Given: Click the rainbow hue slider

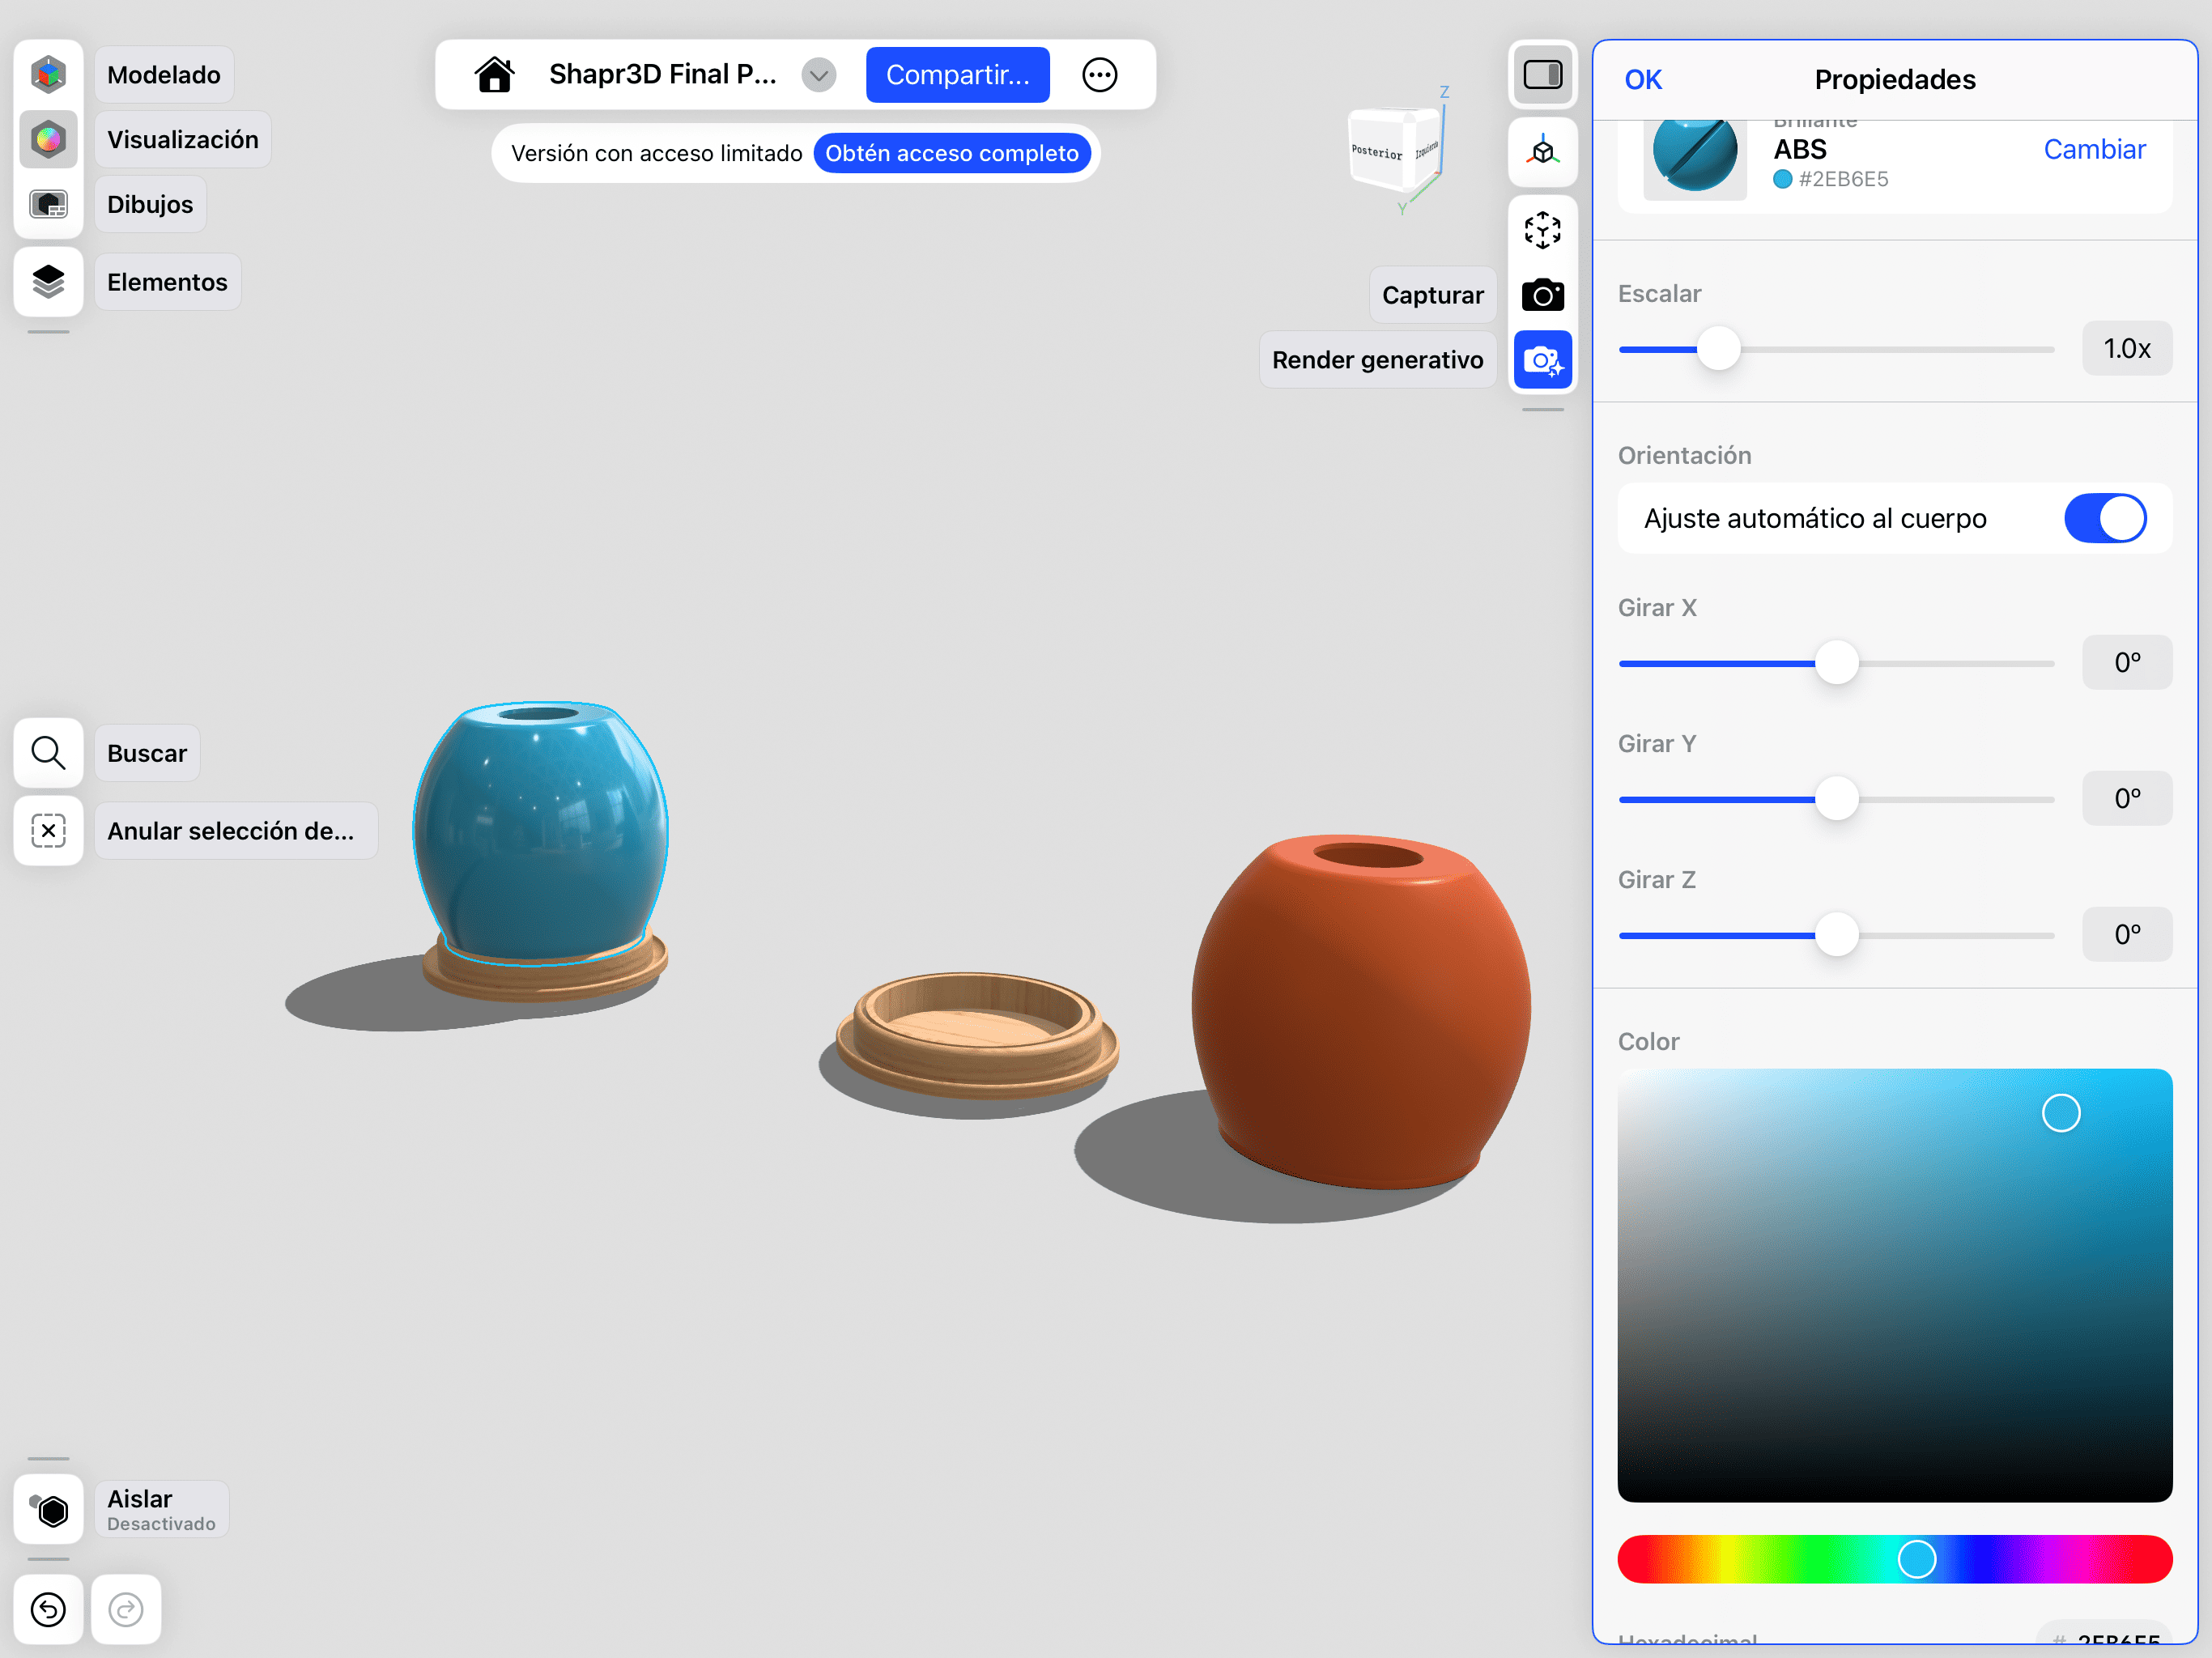Looking at the screenshot, I should point(1894,1559).
